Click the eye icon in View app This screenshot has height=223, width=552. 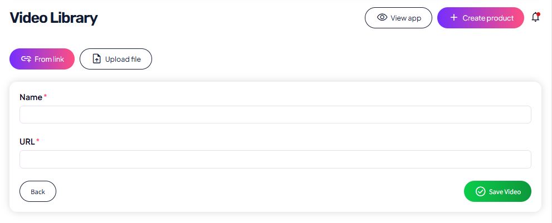pos(382,17)
